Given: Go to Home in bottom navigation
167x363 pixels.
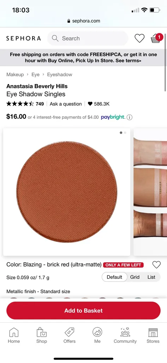Looking at the screenshot, I should point(14,335).
